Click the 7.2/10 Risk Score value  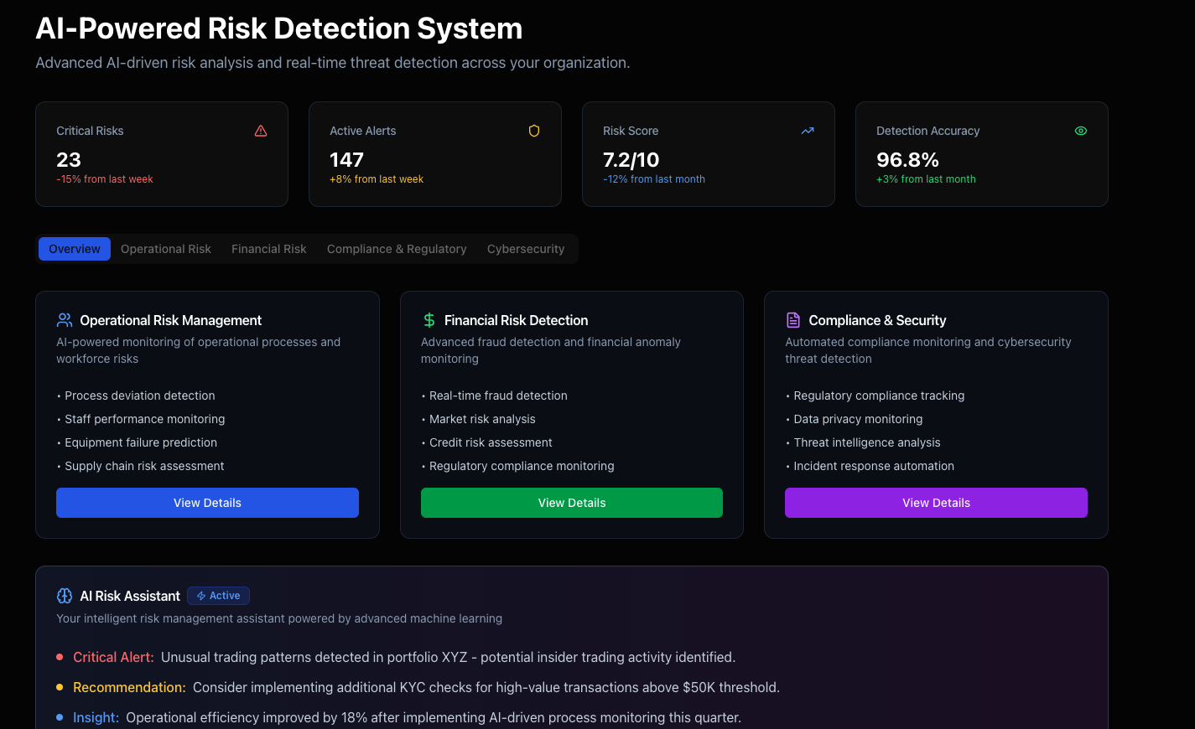[x=631, y=159]
